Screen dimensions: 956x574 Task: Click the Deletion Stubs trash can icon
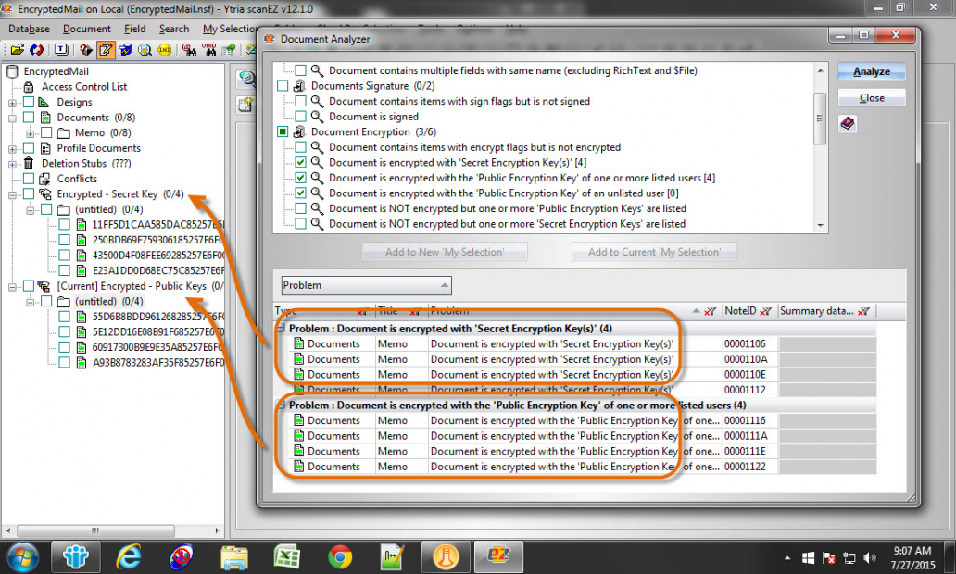click(29, 163)
